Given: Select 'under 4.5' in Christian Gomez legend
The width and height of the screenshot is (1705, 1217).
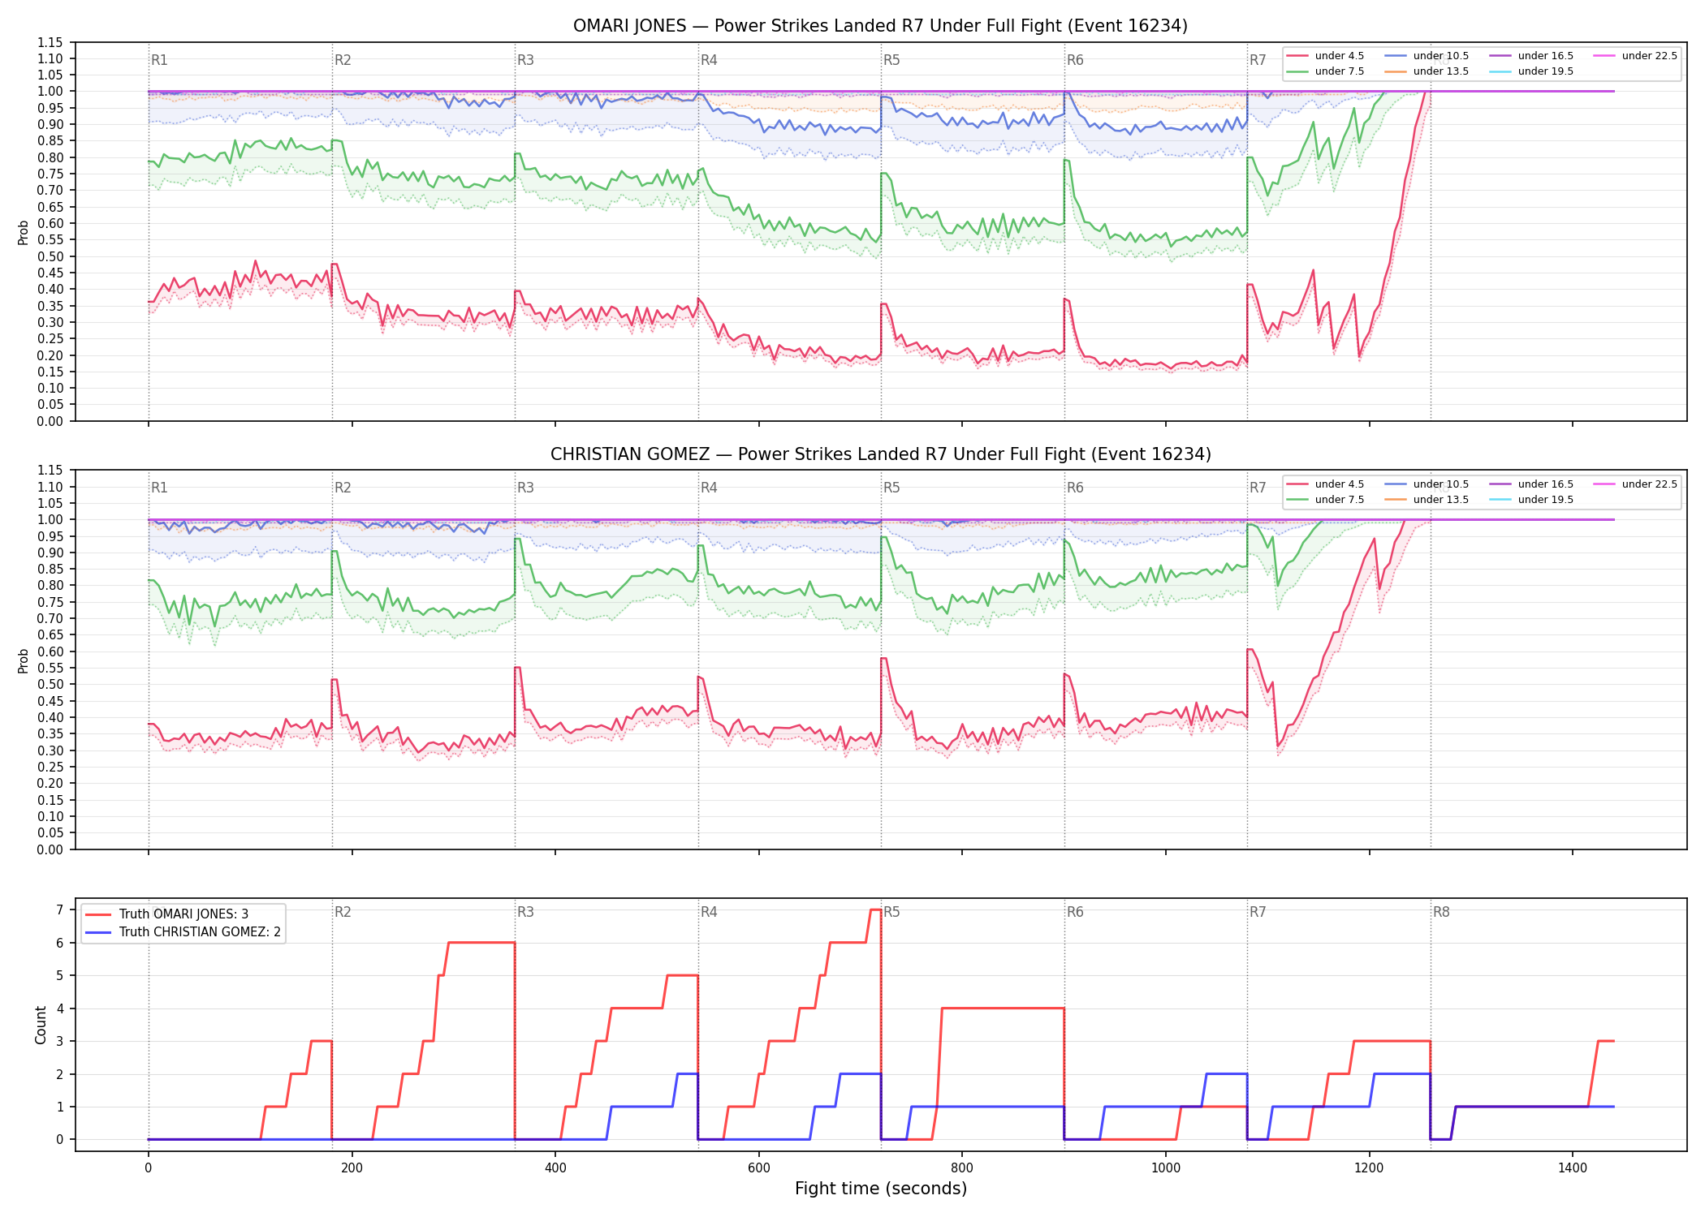Looking at the screenshot, I should click(x=1326, y=484).
